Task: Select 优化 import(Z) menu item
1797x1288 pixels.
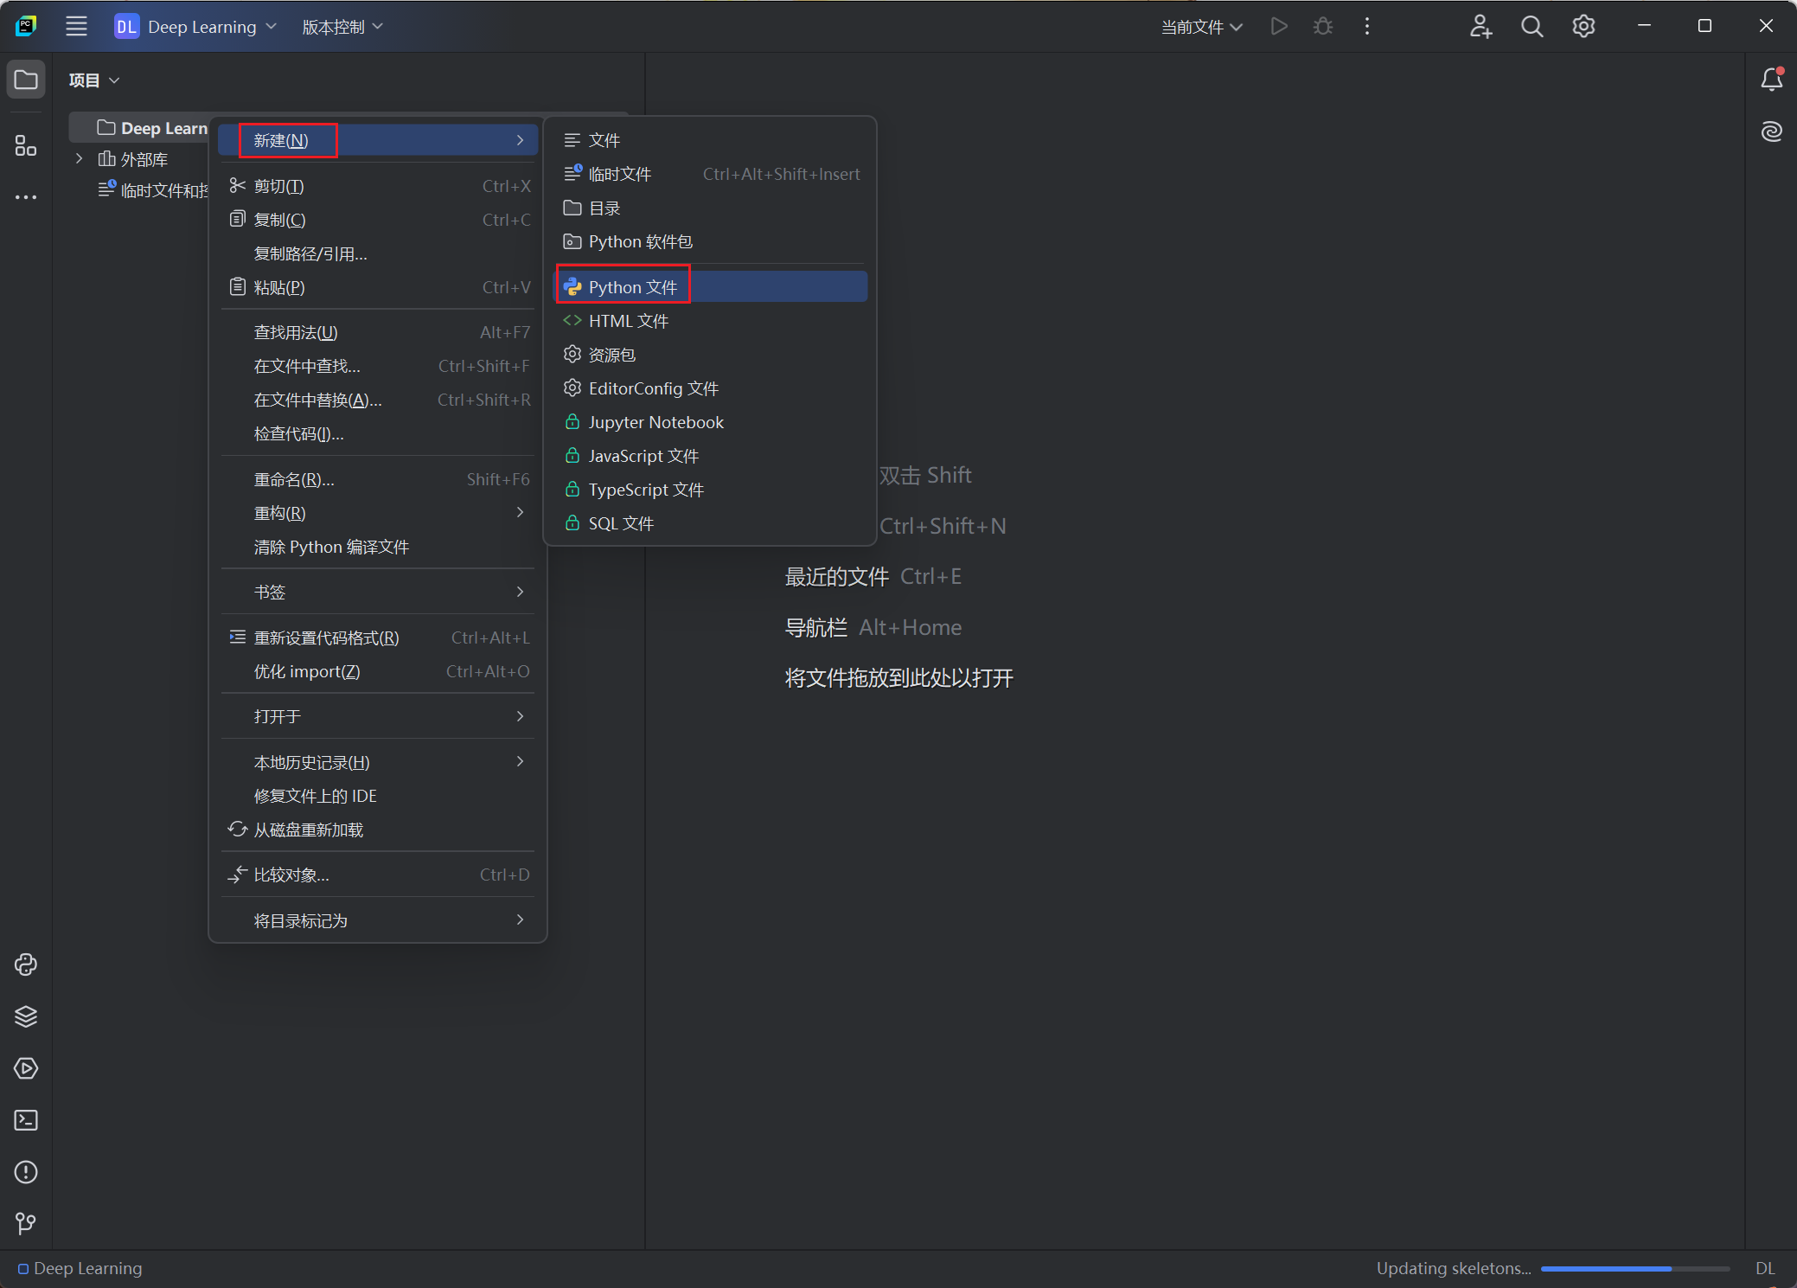Action: (378, 671)
